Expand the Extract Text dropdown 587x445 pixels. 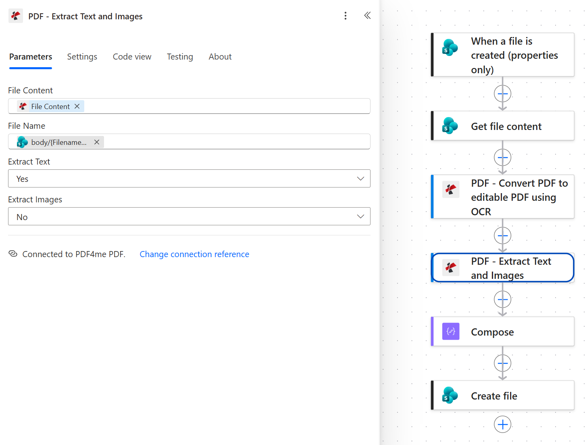tap(189, 179)
